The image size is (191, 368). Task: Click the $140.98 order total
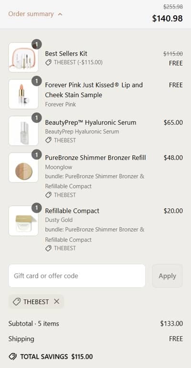point(167,18)
